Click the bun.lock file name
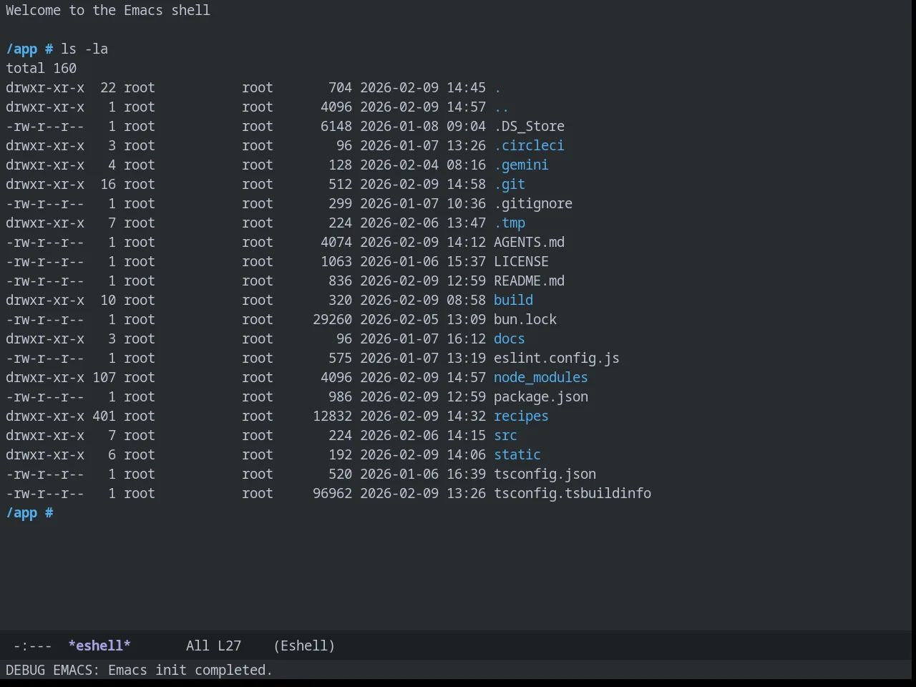This screenshot has height=687, width=916. click(x=525, y=319)
